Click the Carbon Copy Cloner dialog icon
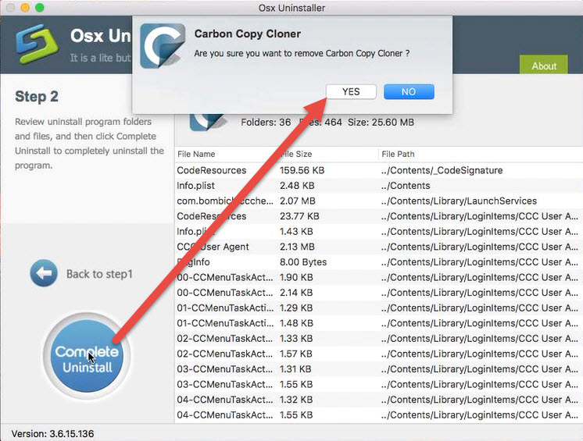Screen dimensions: 583x441 [x=163, y=45]
